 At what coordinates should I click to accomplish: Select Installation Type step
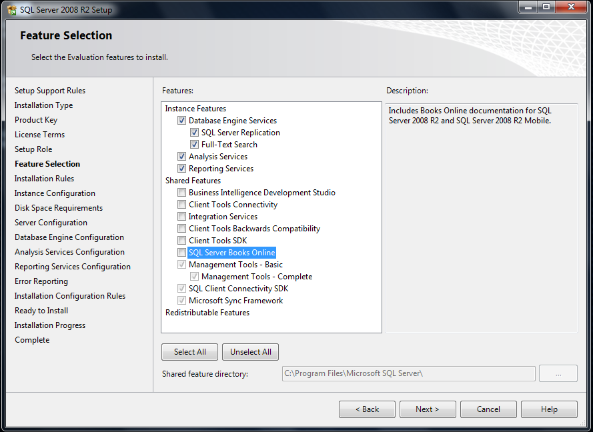pyautogui.click(x=44, y=105)
